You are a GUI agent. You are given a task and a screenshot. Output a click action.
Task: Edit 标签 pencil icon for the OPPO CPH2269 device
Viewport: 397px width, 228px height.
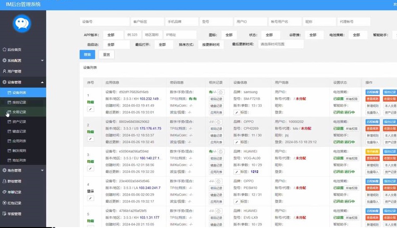click(x=236, y=142)
